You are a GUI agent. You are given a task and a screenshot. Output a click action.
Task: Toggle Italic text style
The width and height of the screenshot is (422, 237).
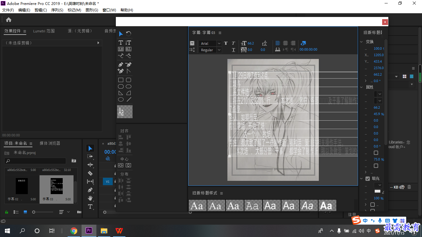coord(233,44)
